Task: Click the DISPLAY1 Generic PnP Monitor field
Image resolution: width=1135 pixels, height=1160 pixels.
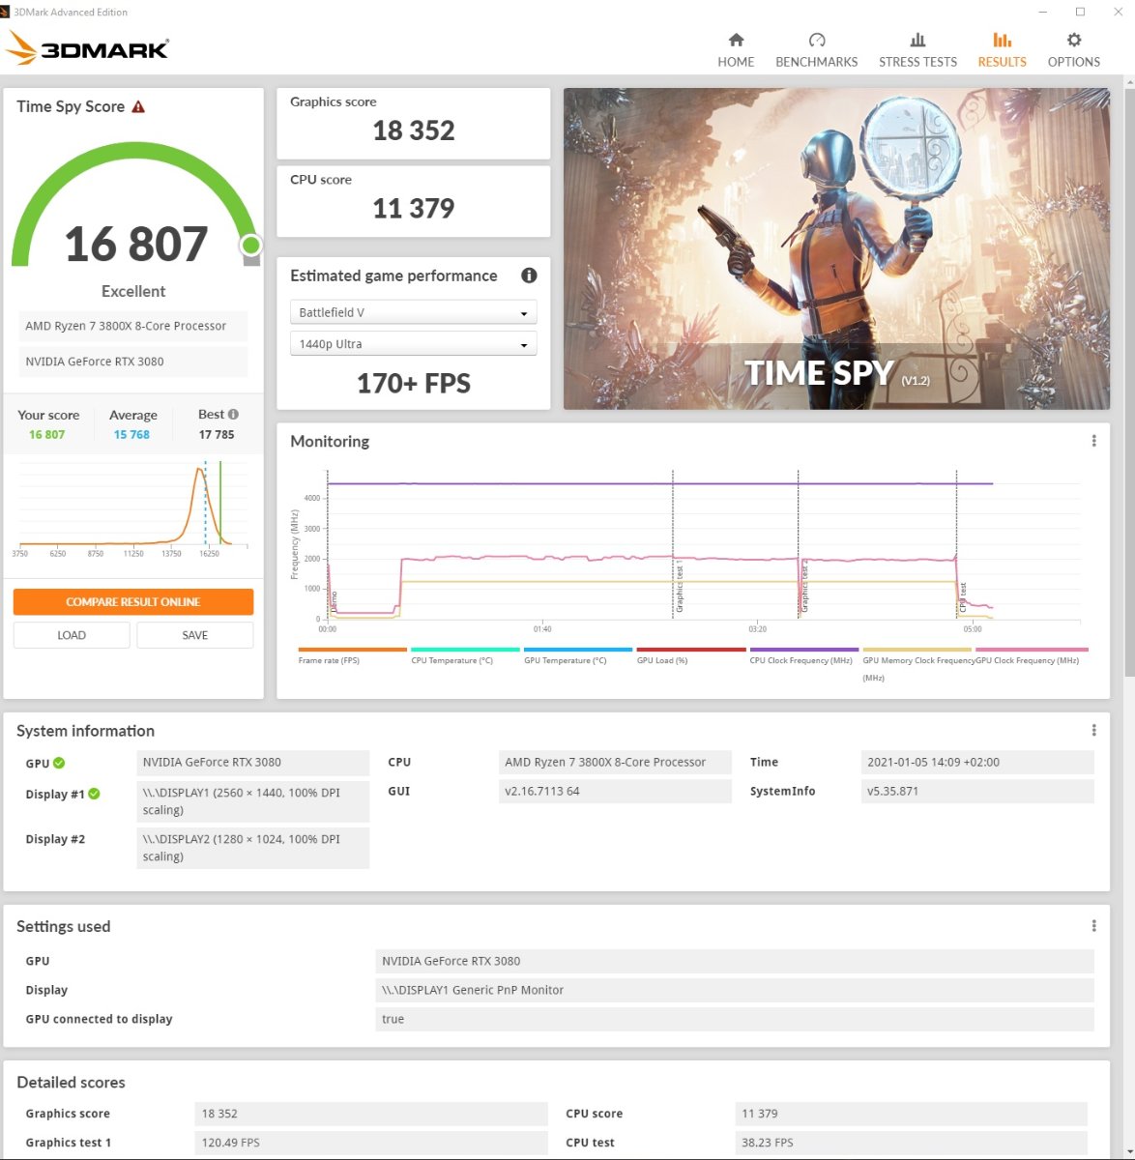Action: point(735,990)
